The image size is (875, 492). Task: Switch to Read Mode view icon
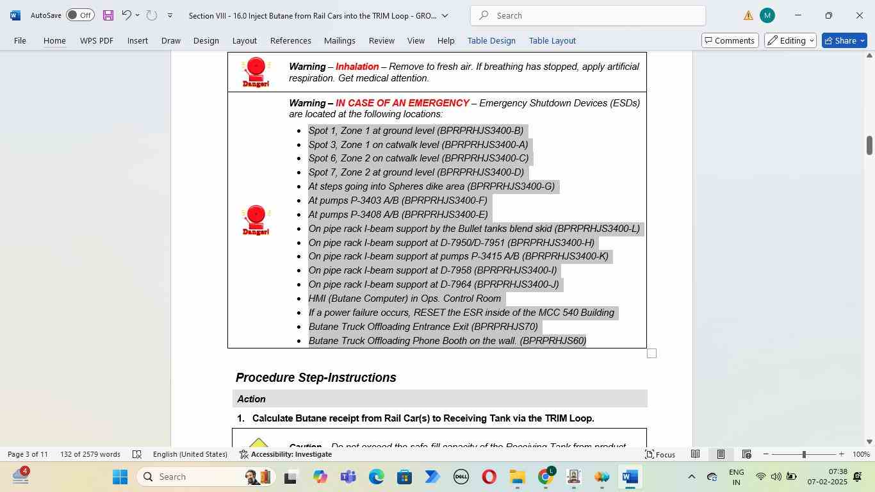(x=695, y=454)
